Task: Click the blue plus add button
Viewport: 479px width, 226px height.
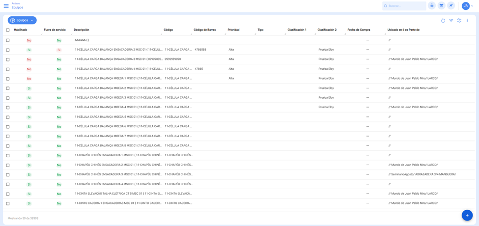Action: 467,215
